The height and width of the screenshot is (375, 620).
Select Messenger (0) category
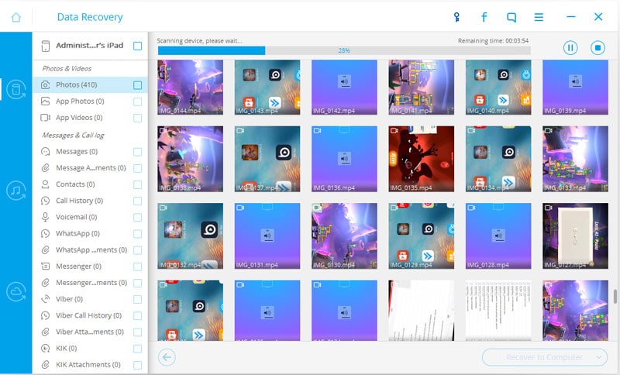(90, 267)
